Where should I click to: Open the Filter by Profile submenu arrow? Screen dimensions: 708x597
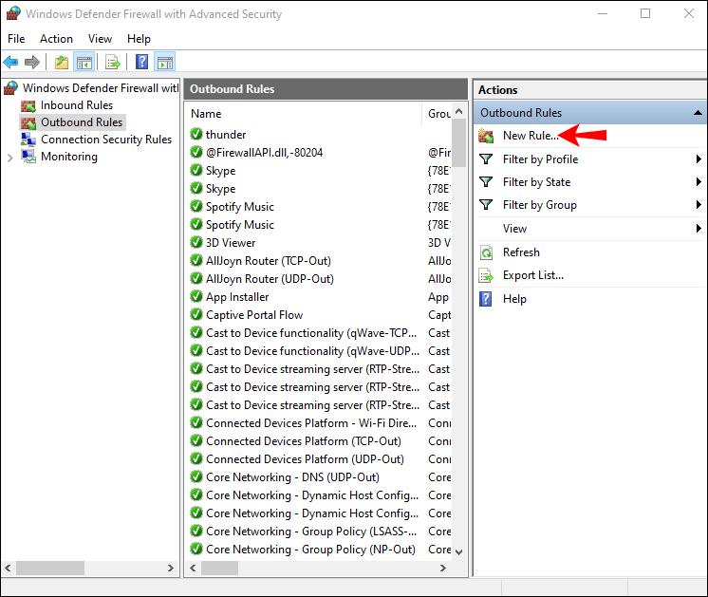point(699,159)
